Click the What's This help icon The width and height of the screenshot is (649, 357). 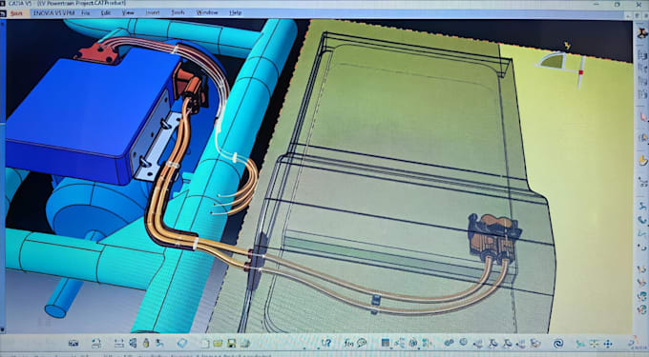pyautogui.click(x=326, y=343)
